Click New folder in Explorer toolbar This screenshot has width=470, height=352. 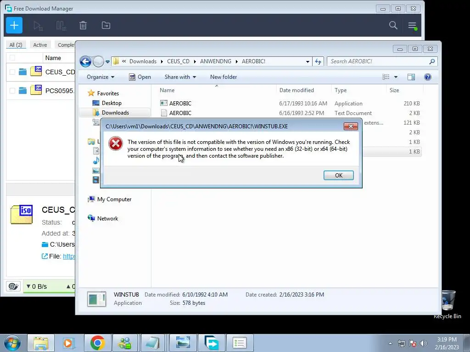point(224,77)
